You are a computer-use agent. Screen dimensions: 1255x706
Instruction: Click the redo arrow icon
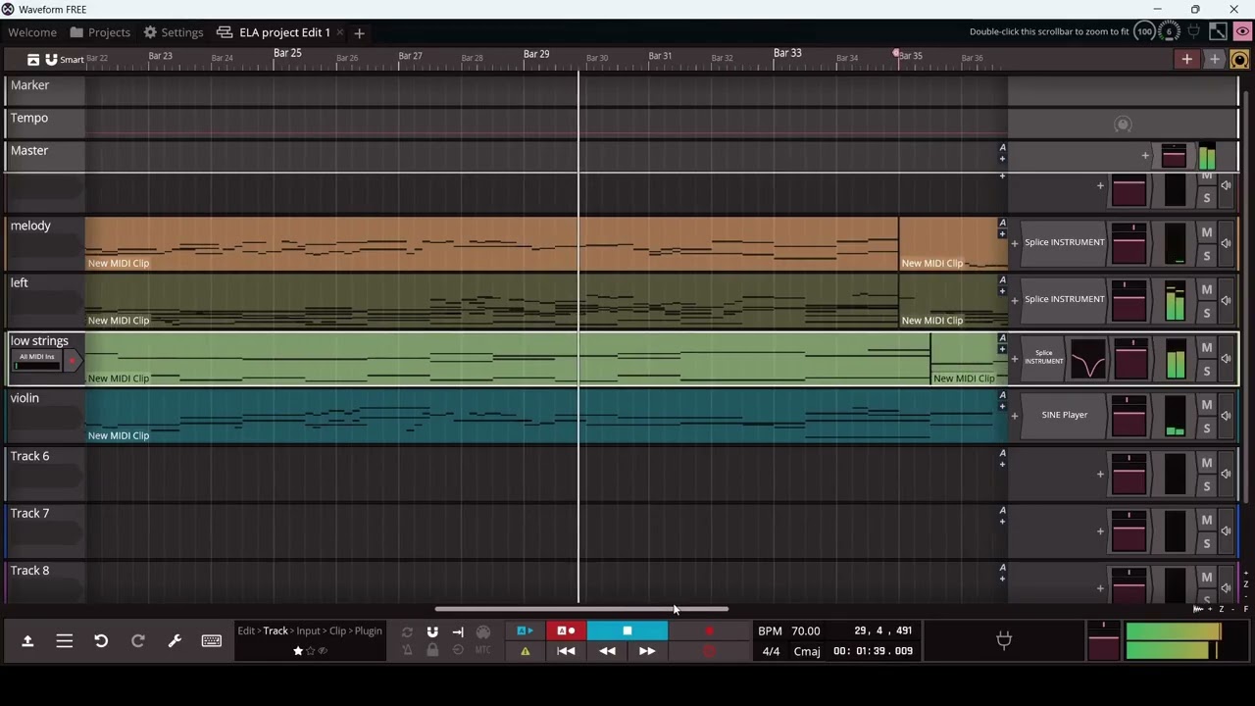click(138, 641)
